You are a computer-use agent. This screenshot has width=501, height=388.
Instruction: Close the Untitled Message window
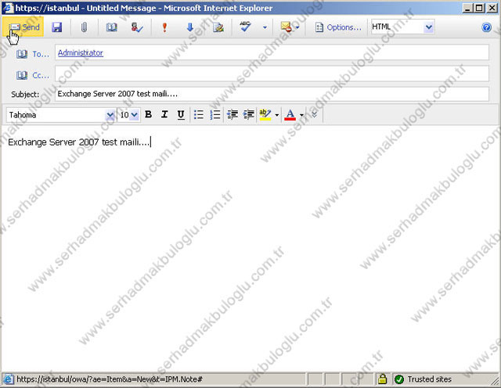[492, 8]
